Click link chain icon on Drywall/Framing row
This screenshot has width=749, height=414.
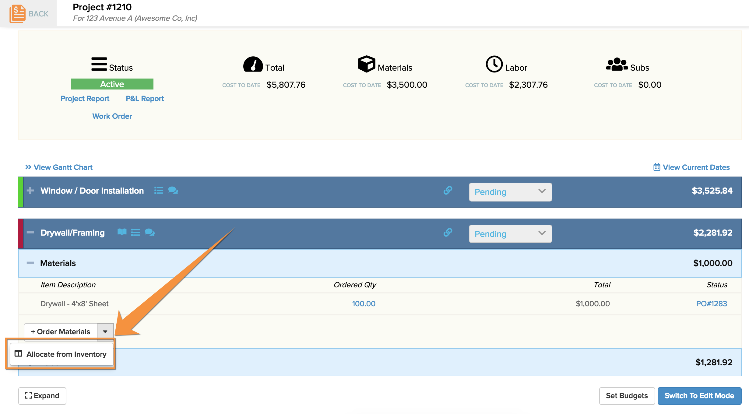click(448, 233)
